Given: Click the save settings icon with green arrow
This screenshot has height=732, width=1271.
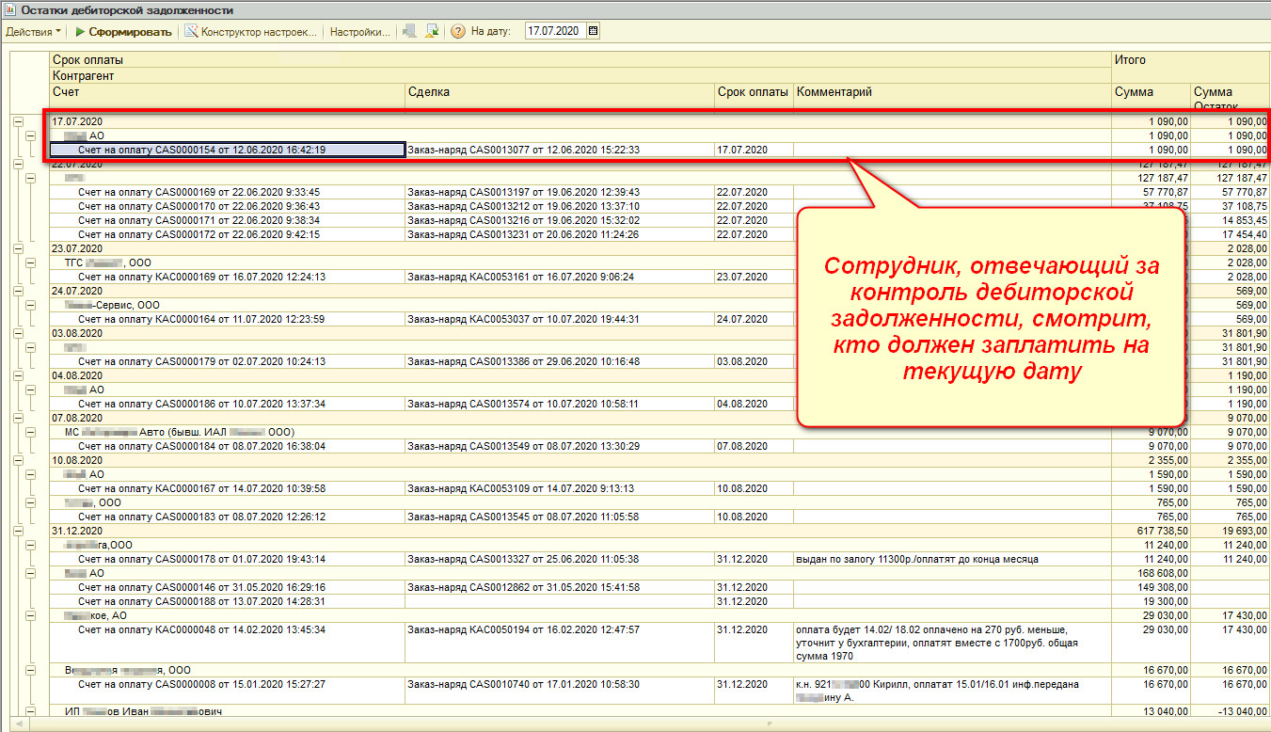Looking at the screenshot, I should click(432, 31).
